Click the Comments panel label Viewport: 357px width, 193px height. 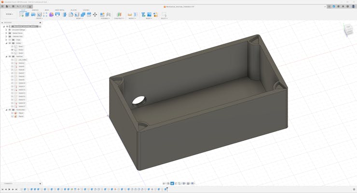click(8, 183)
